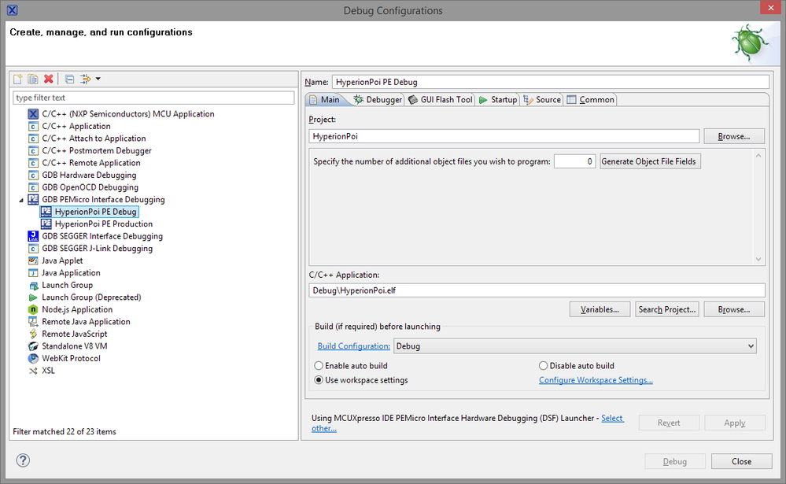Open the GUI Flash Tool tab
Viewport: 786px width, 484px height.
click(441, 100)
